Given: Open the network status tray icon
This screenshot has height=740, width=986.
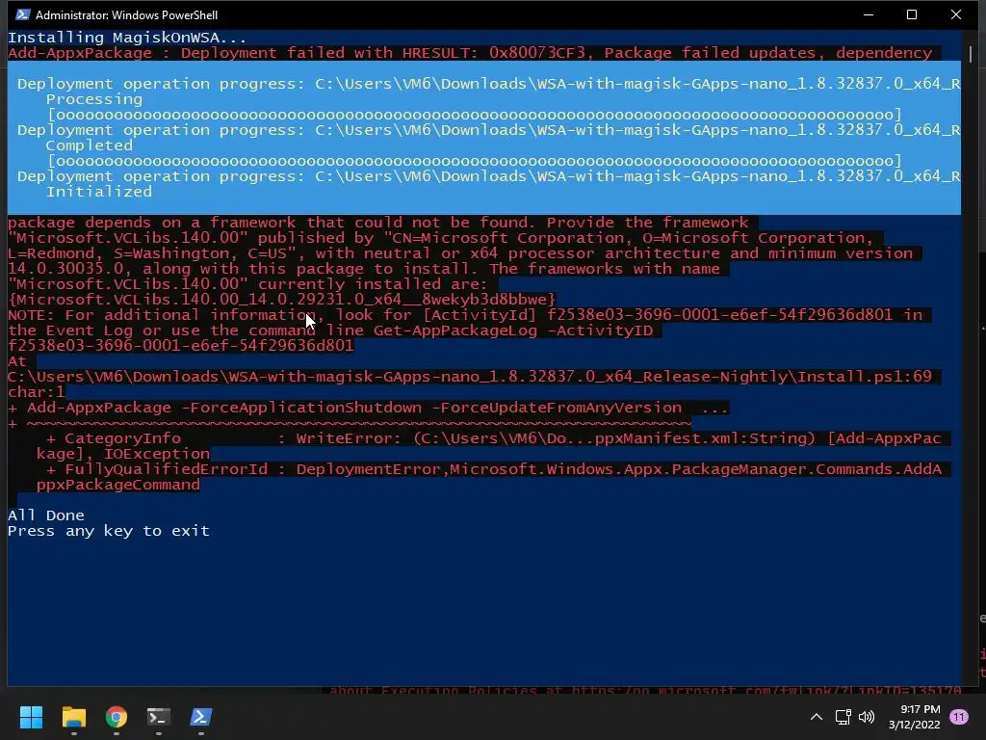Looking at the screenshot, I should coord(843,717).
